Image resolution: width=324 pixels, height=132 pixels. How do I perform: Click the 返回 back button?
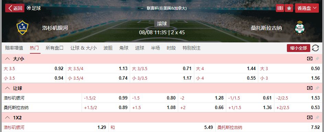[x=15, y=8]
